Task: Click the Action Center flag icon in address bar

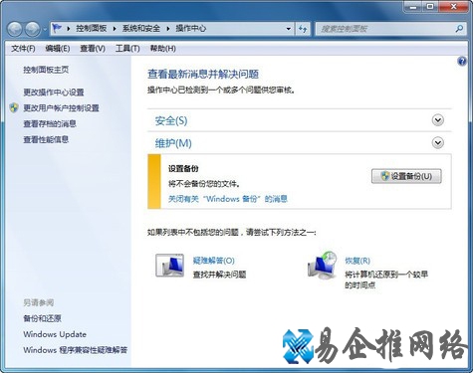Action: [x=57, y=29]
